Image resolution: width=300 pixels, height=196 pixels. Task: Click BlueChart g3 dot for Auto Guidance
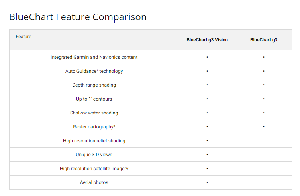264,71
